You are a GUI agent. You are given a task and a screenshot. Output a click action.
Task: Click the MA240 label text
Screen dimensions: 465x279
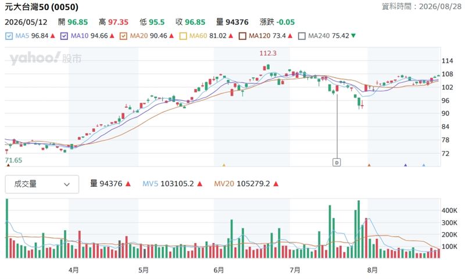click(319, 36)
